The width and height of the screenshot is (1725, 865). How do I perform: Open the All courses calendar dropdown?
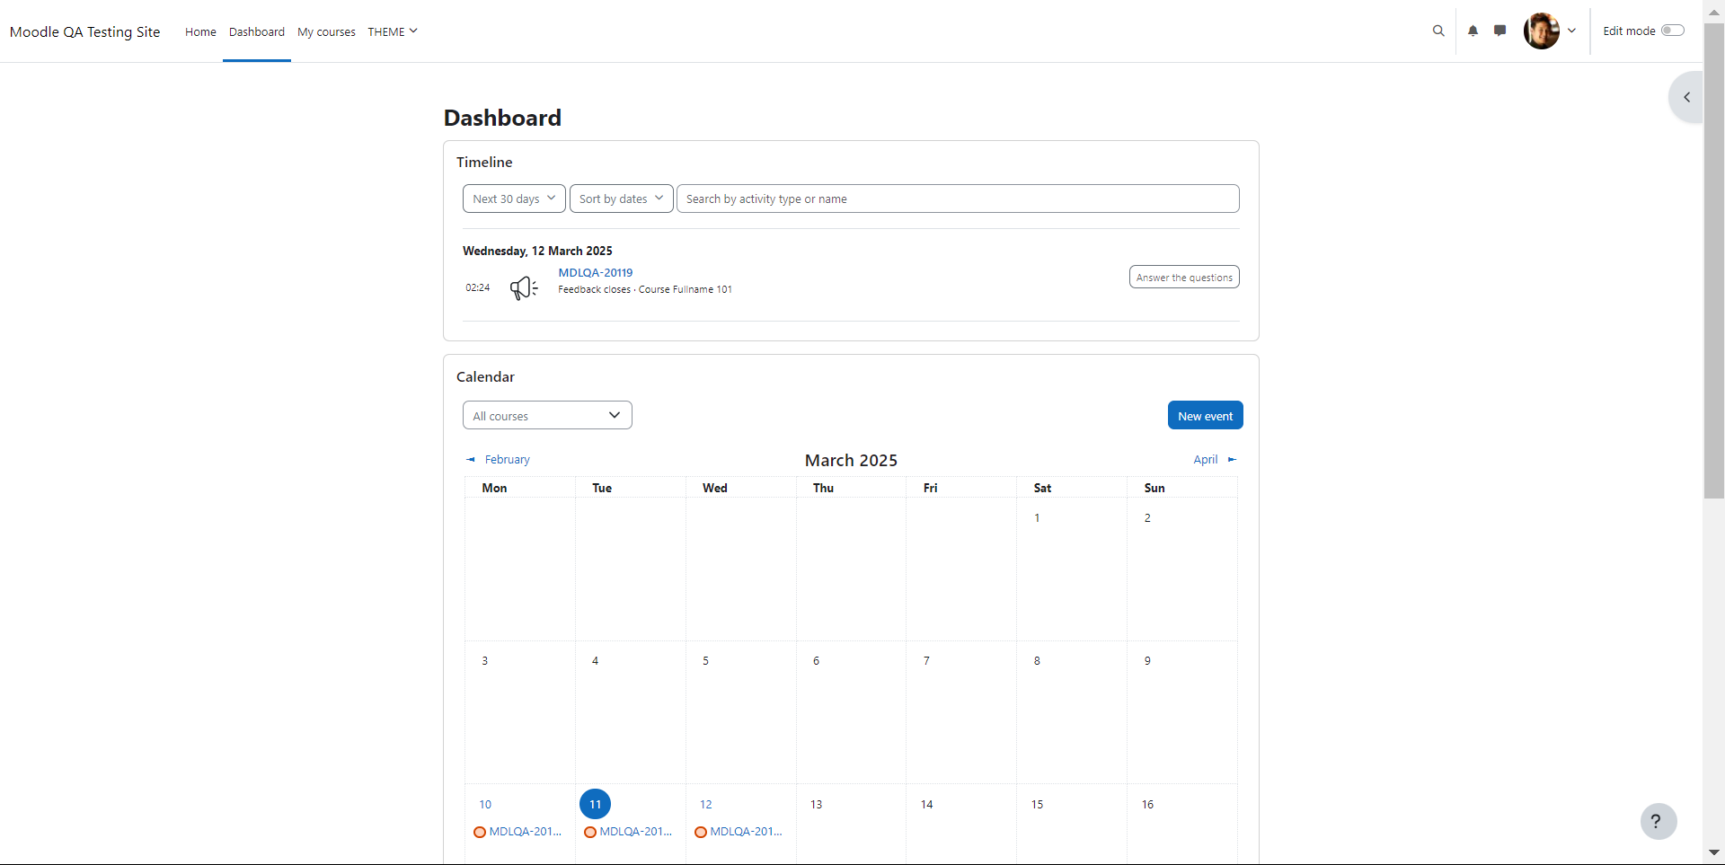[x=547, y=415]
